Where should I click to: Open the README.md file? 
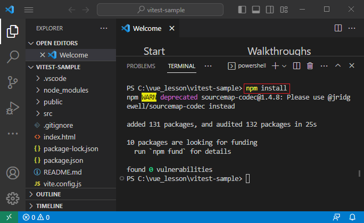click(x=71, y=172)
